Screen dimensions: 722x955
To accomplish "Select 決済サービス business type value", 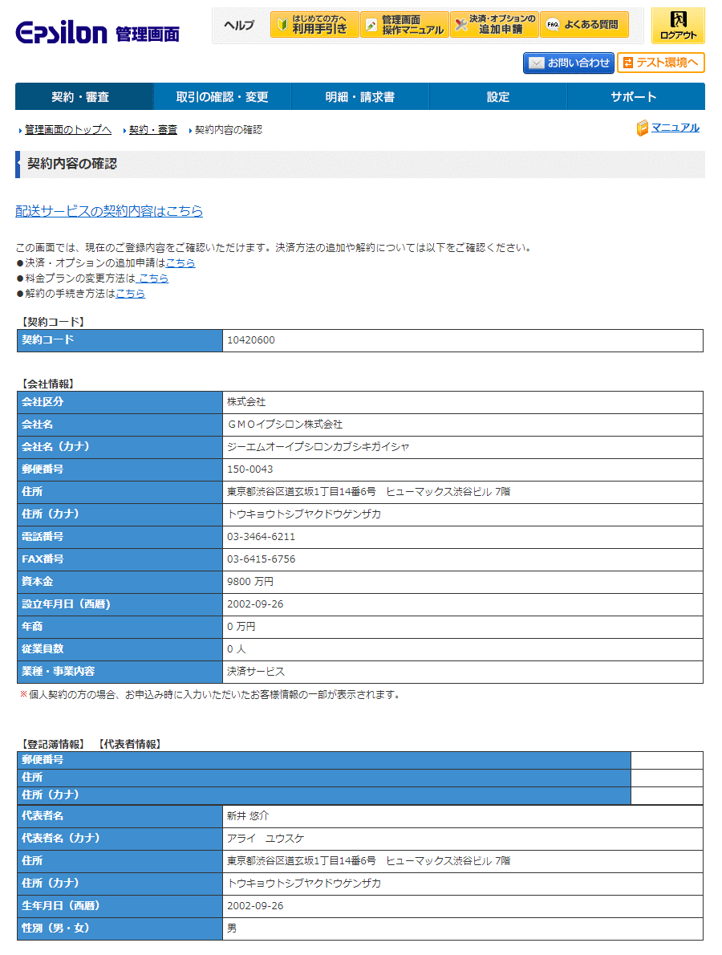I will 256,671.
